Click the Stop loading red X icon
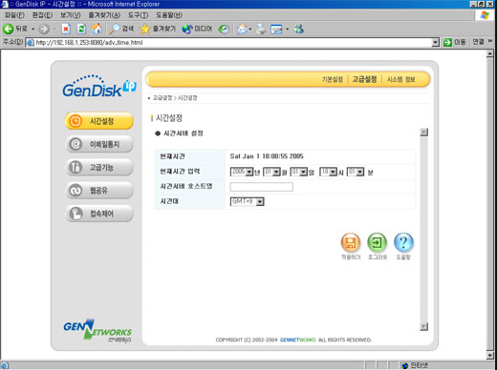This screenshot has height=370, width=497. coord(66,29)
